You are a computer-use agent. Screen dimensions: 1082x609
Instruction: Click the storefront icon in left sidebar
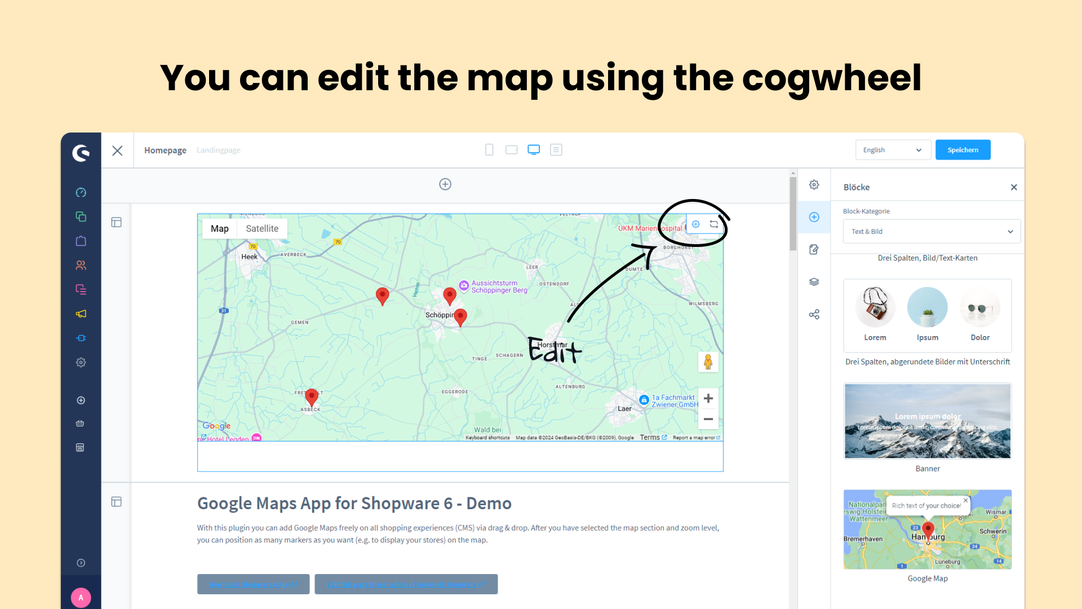click(80, 448)
